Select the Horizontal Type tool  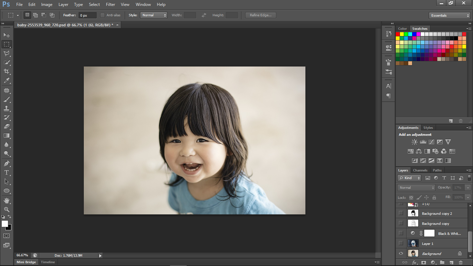pyautogui.click(x=7, y=172)
